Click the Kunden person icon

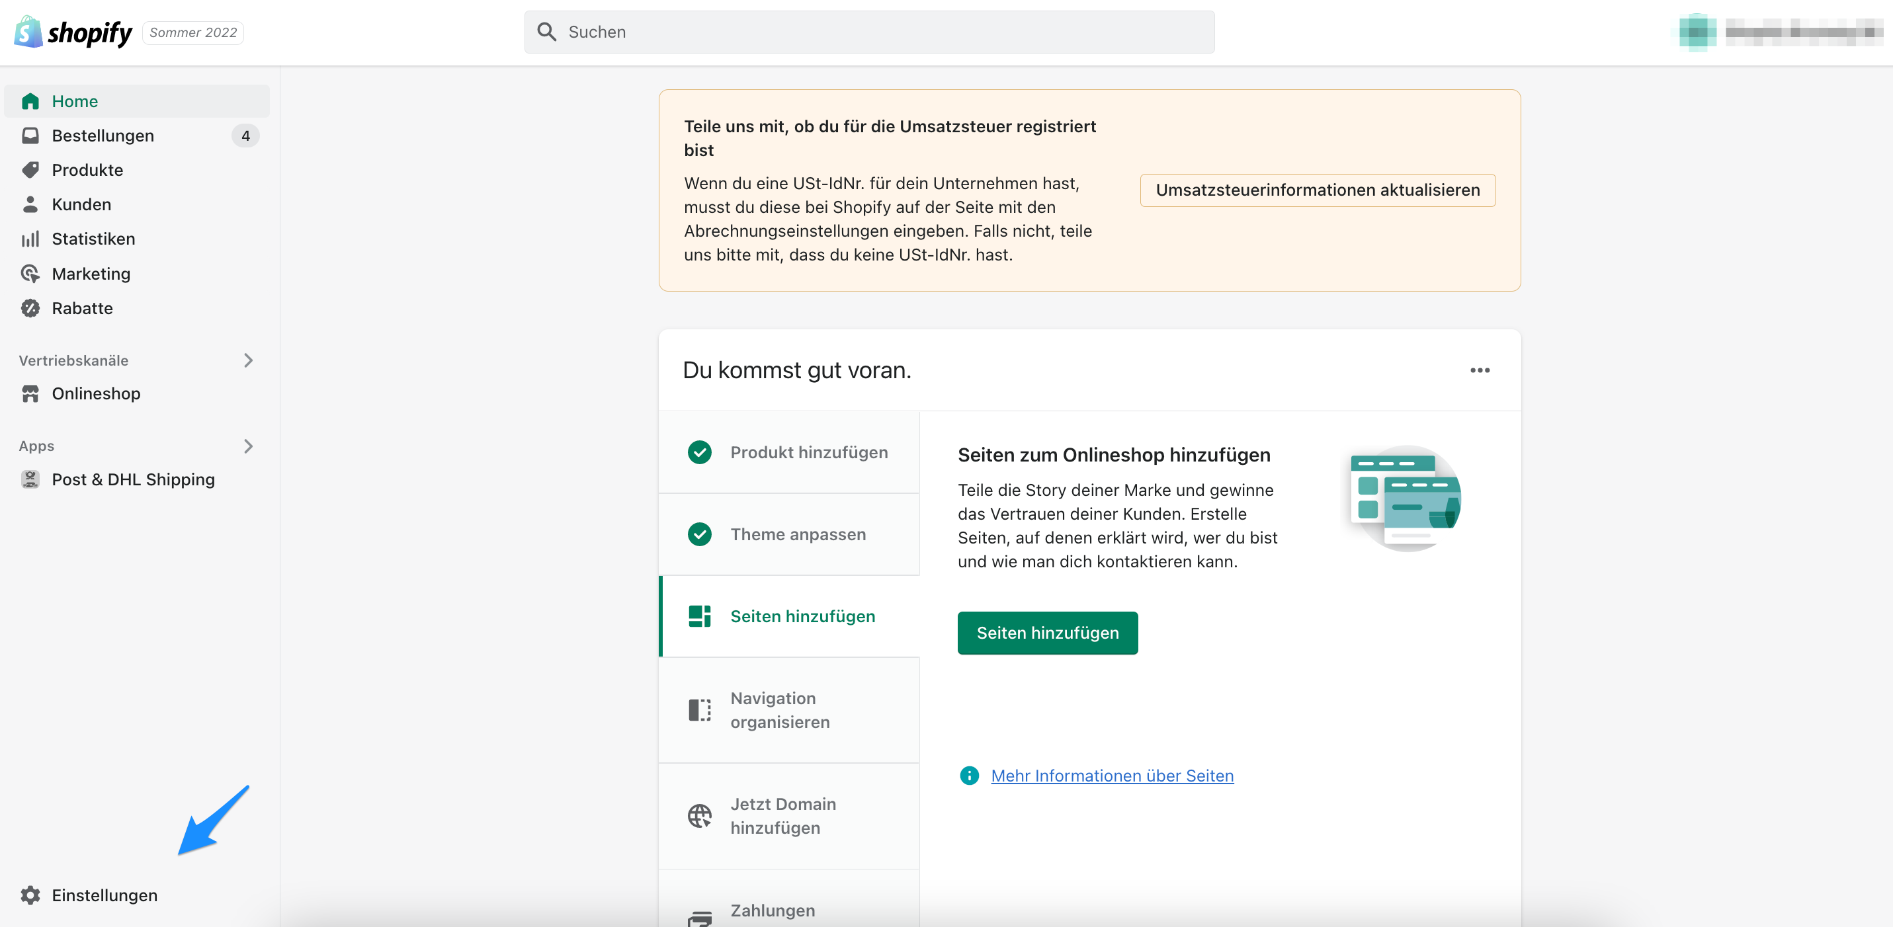(x=30, y=204)
